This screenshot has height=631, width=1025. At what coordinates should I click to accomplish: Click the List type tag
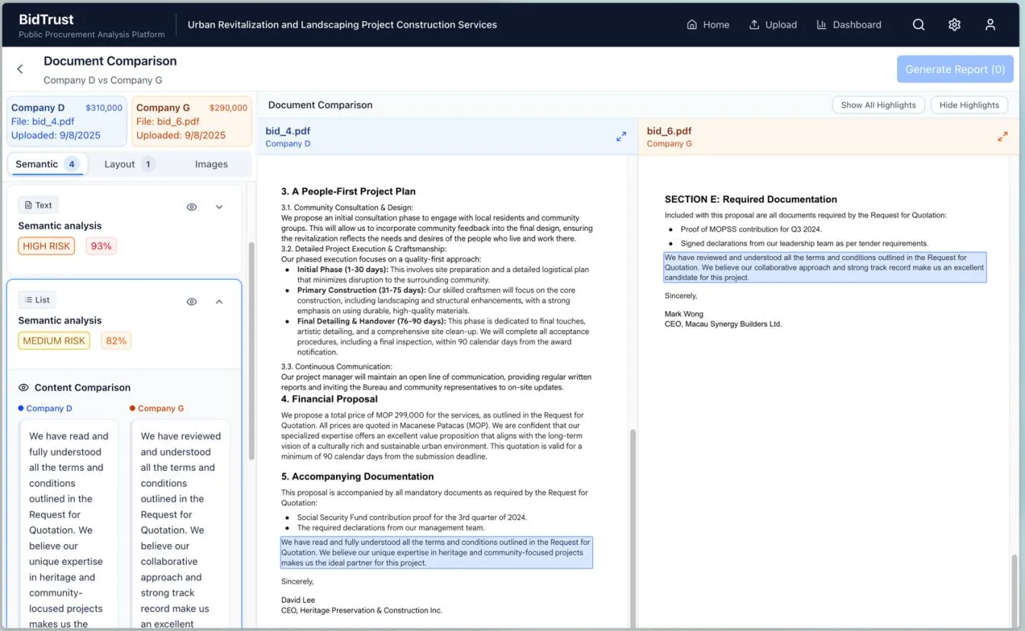(x=37, y=299)
